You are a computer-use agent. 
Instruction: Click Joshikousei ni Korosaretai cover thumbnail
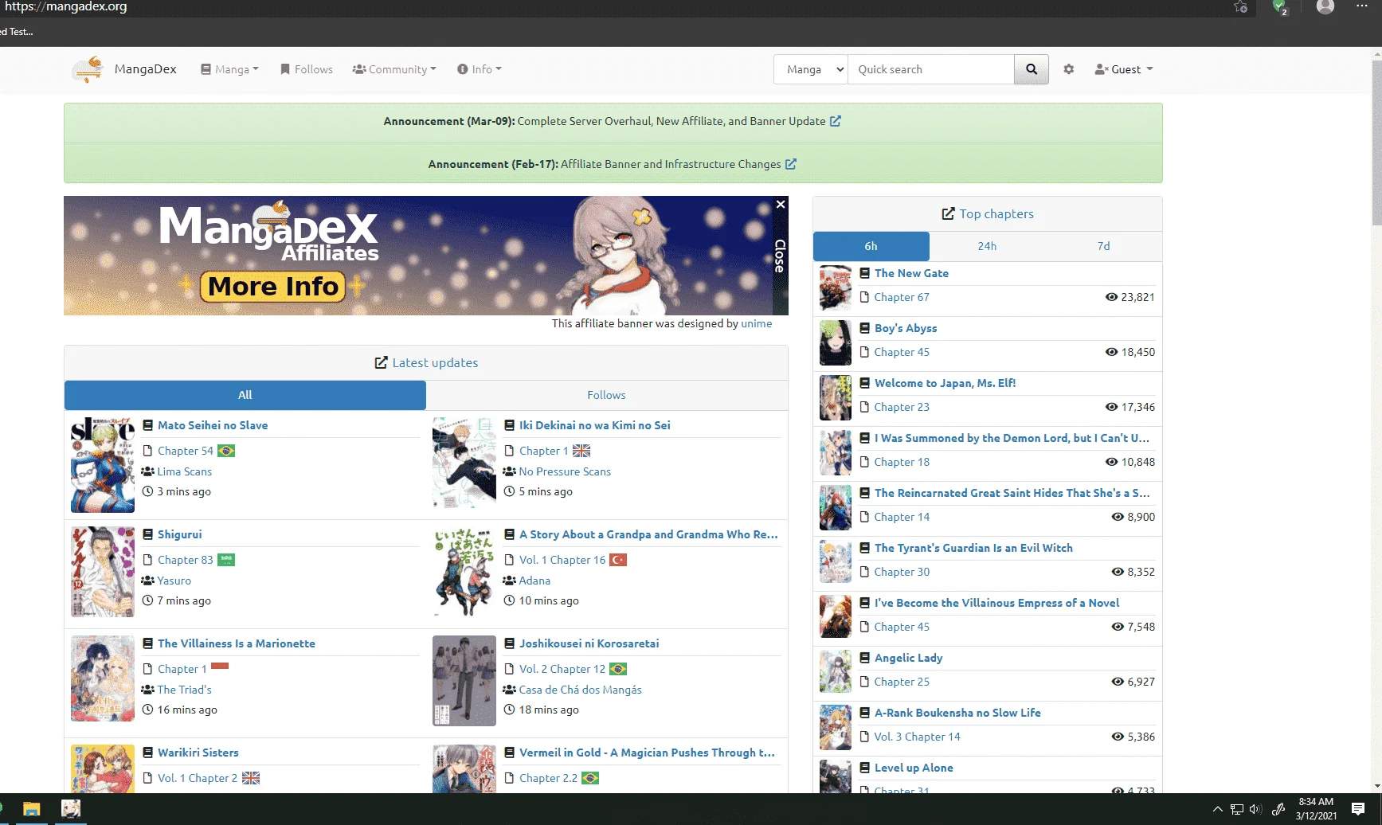click(464, 681)
